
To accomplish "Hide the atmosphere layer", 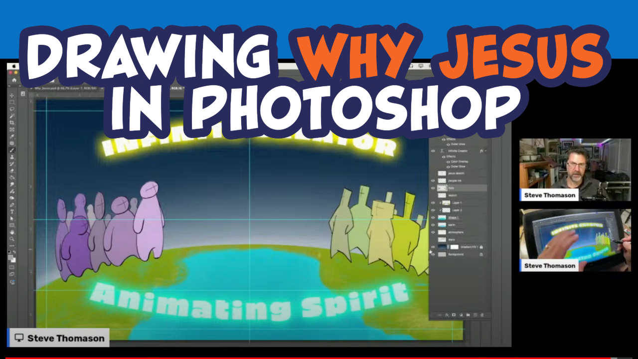I will pos(432,232).
